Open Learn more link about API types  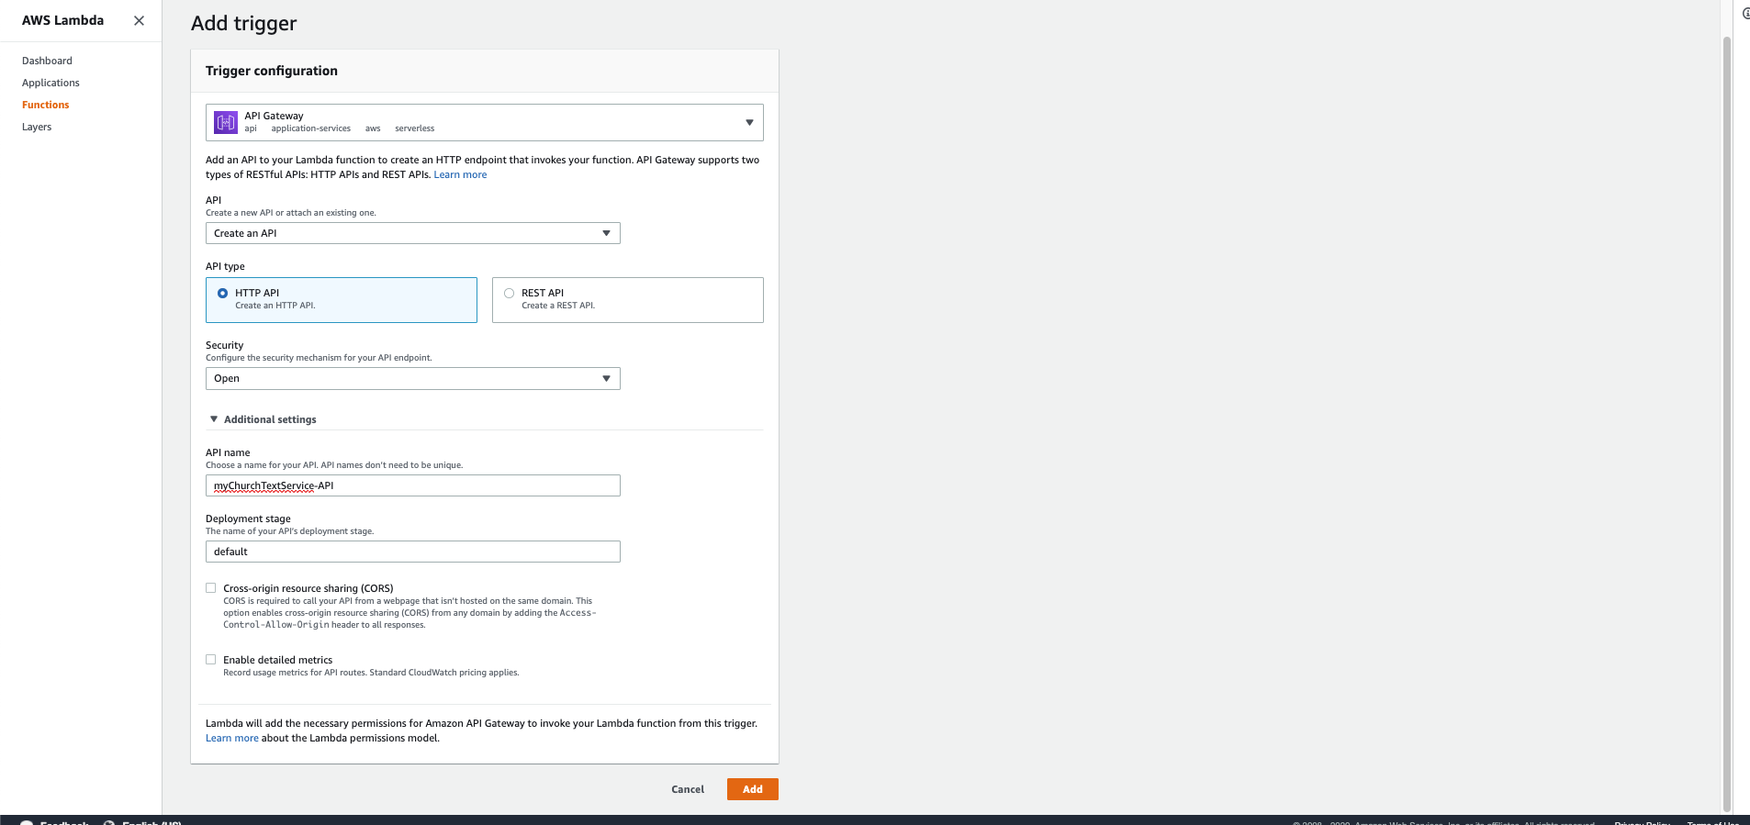[x=460, y=174]
